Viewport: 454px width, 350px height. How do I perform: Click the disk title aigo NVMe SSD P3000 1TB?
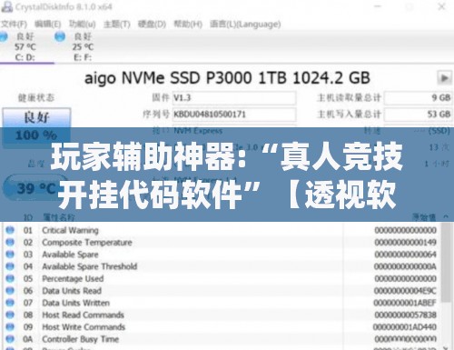pos(227,78)
